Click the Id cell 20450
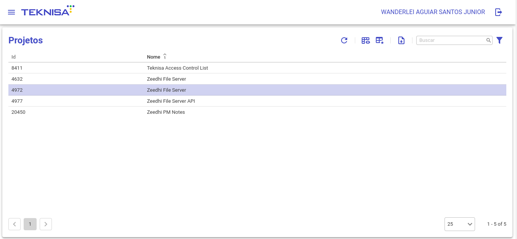This screenshot has height=239, width=517. [x=18, y=112]
